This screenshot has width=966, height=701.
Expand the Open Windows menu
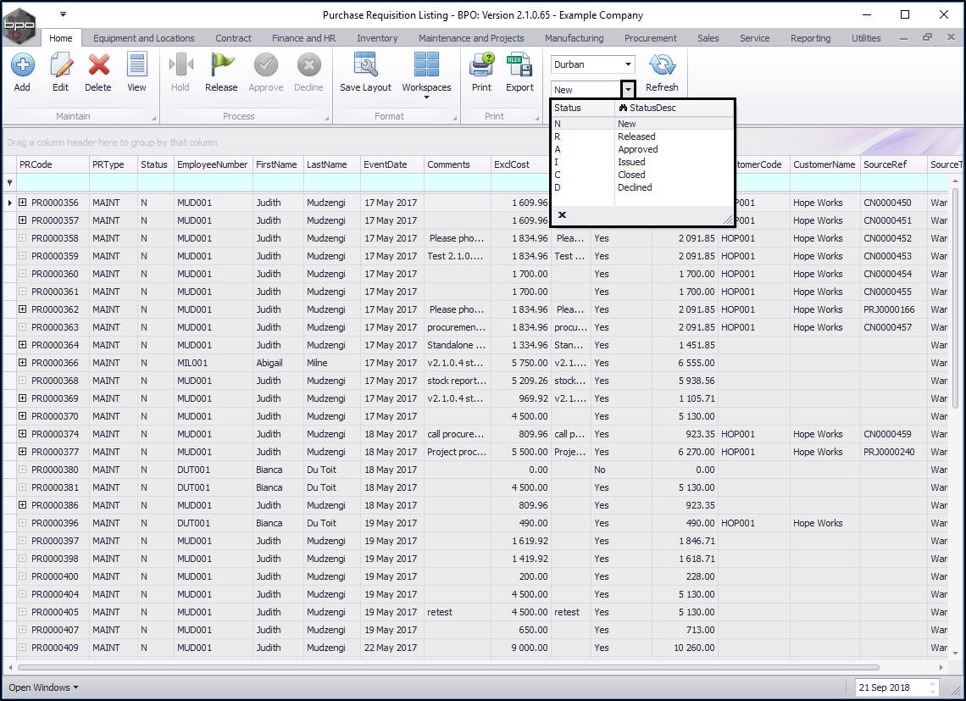tap(43, 687)
